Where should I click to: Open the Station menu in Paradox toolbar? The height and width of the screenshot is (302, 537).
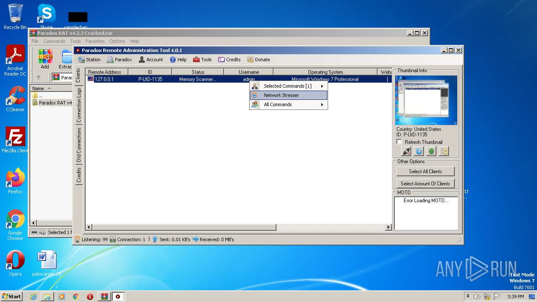pyautogui.click(x=89, y=60)
